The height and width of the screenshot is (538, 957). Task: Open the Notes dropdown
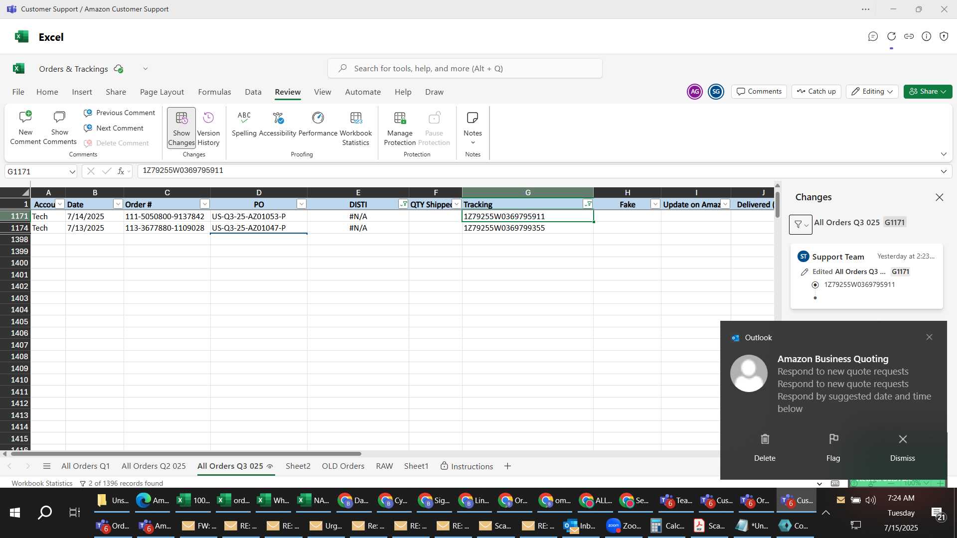click(473, 129)
